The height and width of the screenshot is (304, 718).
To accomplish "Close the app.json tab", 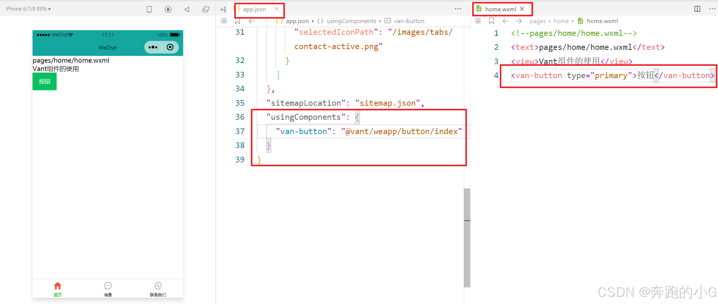I will tap(277, 9).
